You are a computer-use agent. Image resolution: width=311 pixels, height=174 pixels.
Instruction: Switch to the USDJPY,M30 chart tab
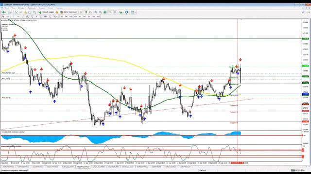click(38, 167)
